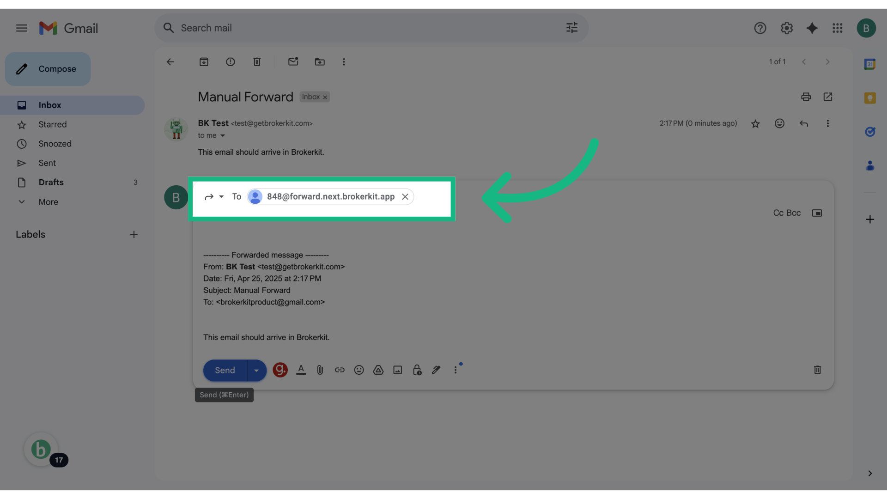Click inside the forwarded message body
Image resolution: width=887 pixels, height=499 pixels.
point(513,296)
